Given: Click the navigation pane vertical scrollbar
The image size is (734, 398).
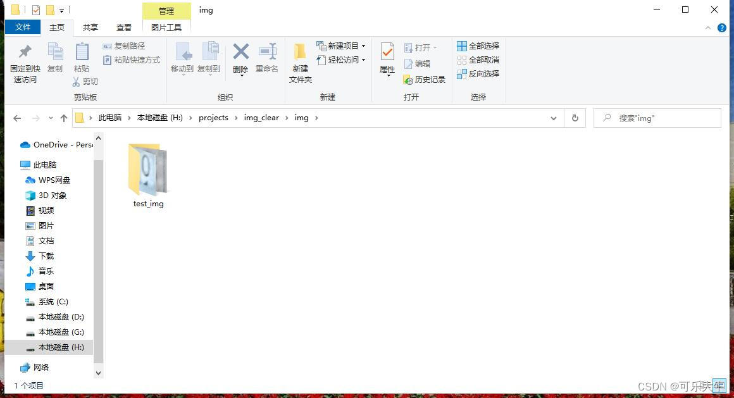Looking at the screenshot, I should coord(98,253).
